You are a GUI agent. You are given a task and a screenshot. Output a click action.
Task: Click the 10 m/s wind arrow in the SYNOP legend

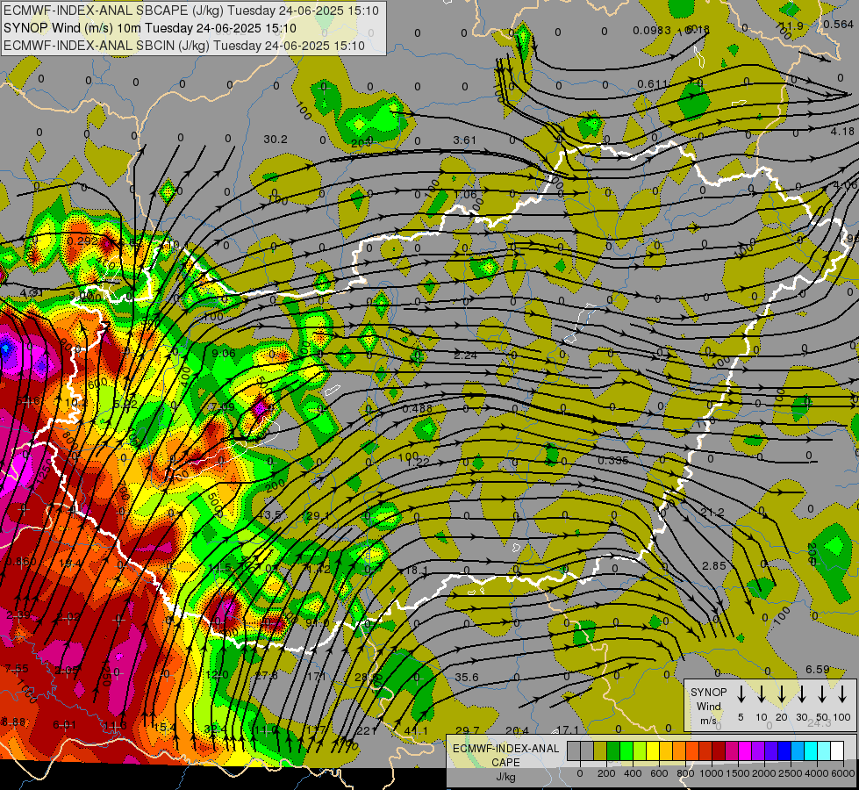(x=762, y=694)
